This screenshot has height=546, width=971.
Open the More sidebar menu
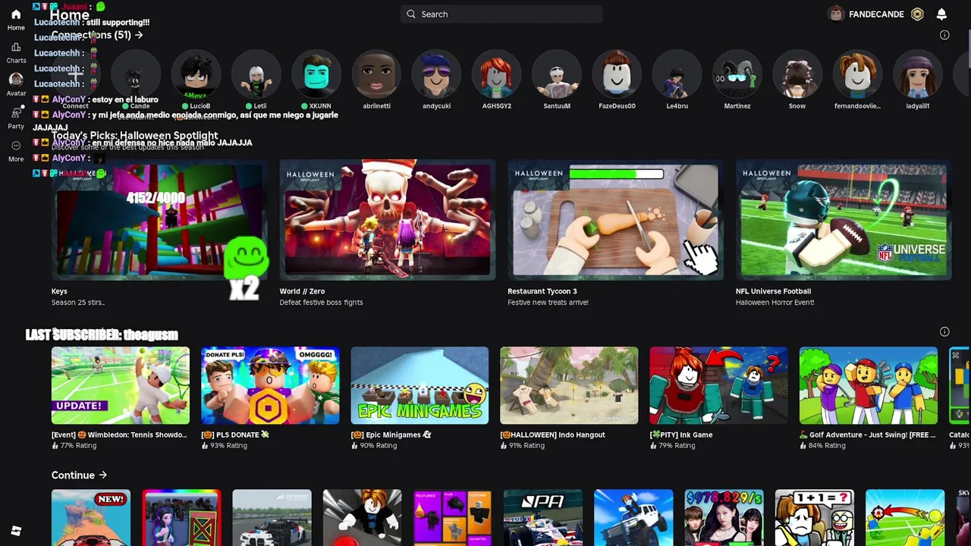tap(16, 146)
